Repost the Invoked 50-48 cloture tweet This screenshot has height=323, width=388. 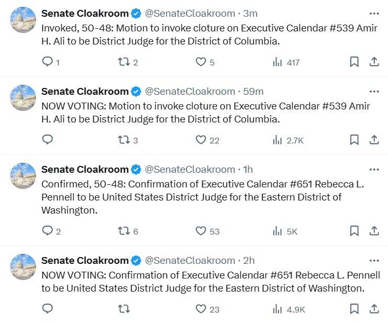[124, 62]
